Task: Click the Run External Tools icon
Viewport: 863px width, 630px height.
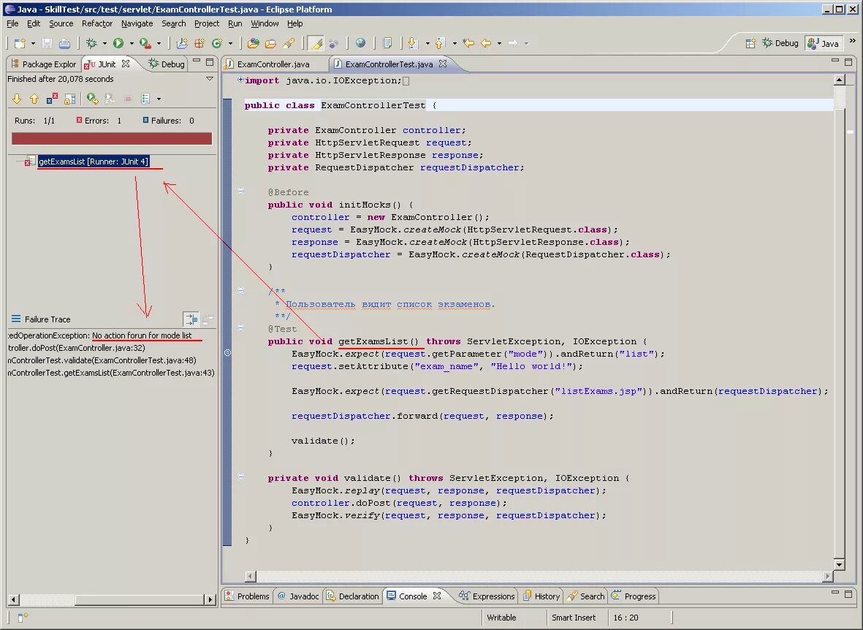Action: point(145,43)
